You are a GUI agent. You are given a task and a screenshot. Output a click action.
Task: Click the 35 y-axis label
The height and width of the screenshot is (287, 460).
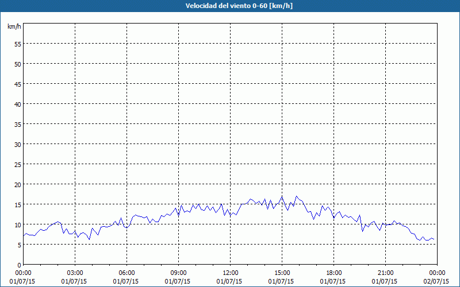(x=18, y=125)
